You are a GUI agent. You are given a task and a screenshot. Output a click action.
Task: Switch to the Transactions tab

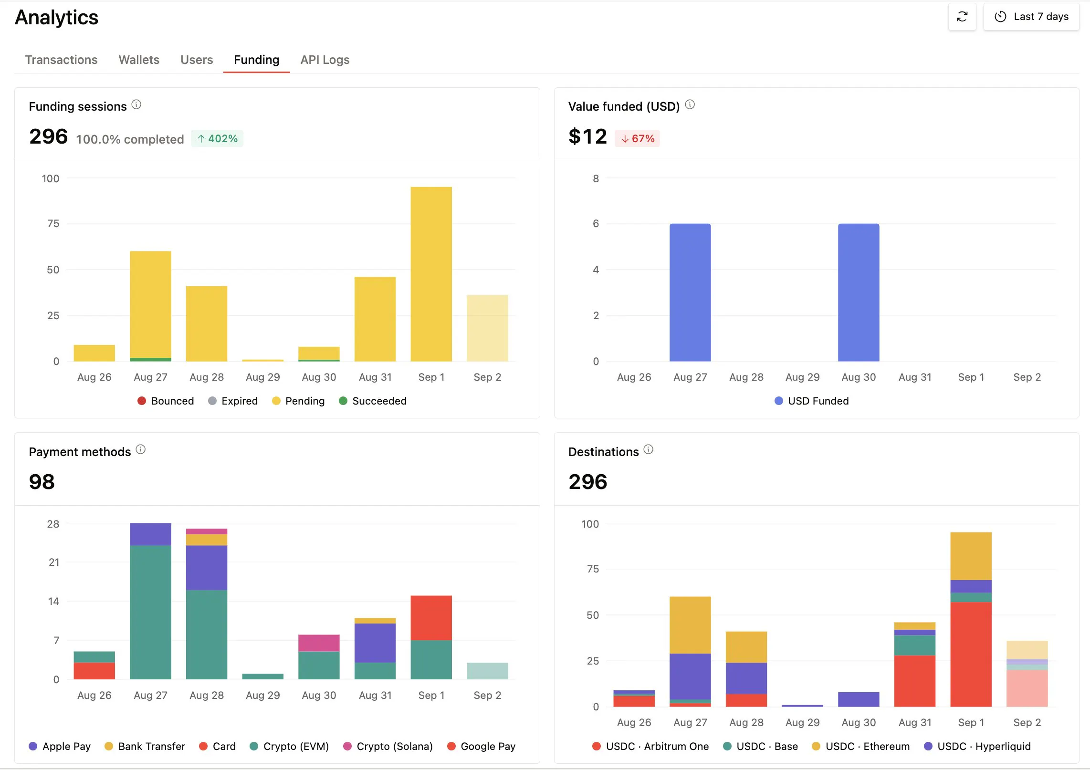click(61, 60)
